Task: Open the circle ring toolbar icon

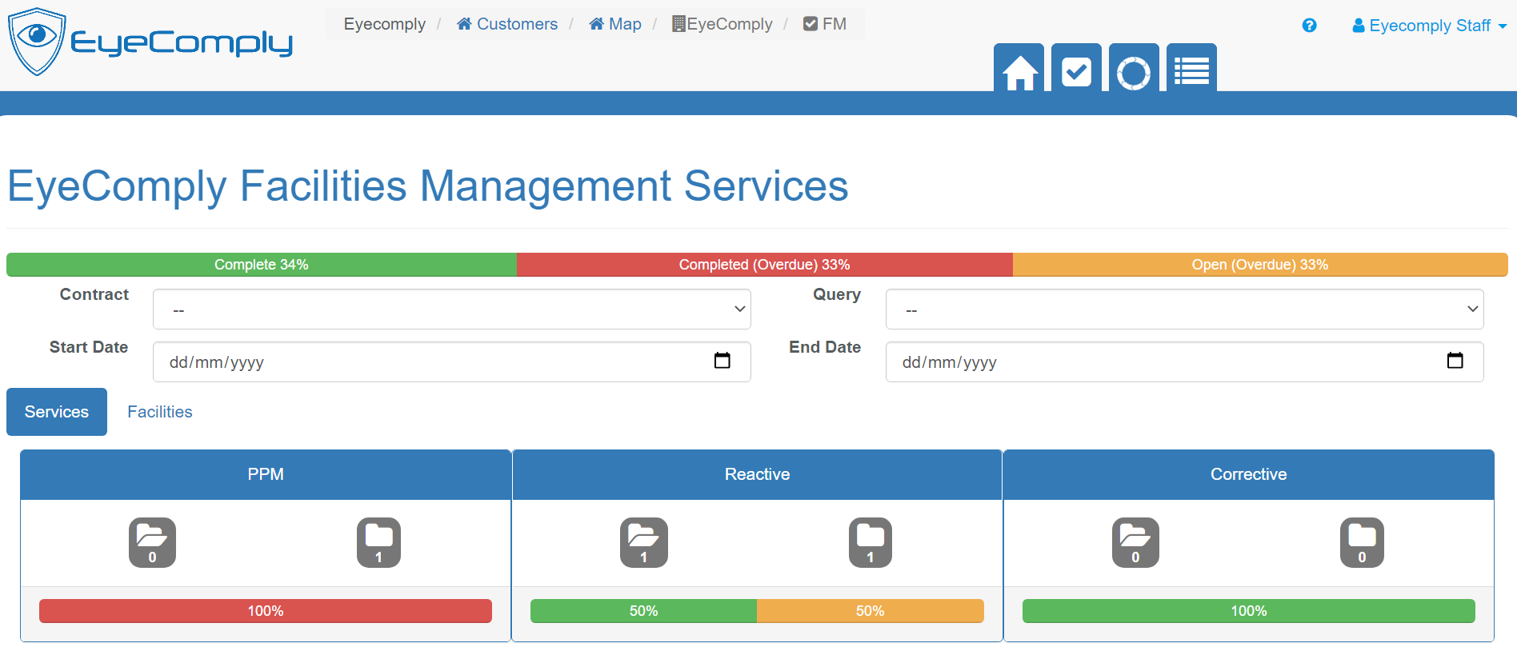Action: click(1134, 68)
